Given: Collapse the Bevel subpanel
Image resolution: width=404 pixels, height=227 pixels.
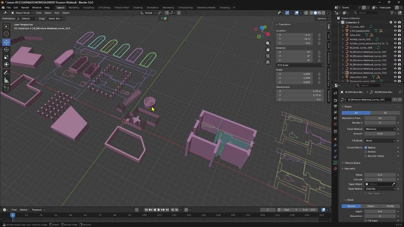Looking at the screenshot, I should pos(349,200).
